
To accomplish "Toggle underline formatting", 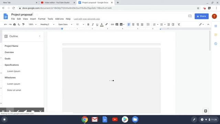I will [x=97, y=24].
